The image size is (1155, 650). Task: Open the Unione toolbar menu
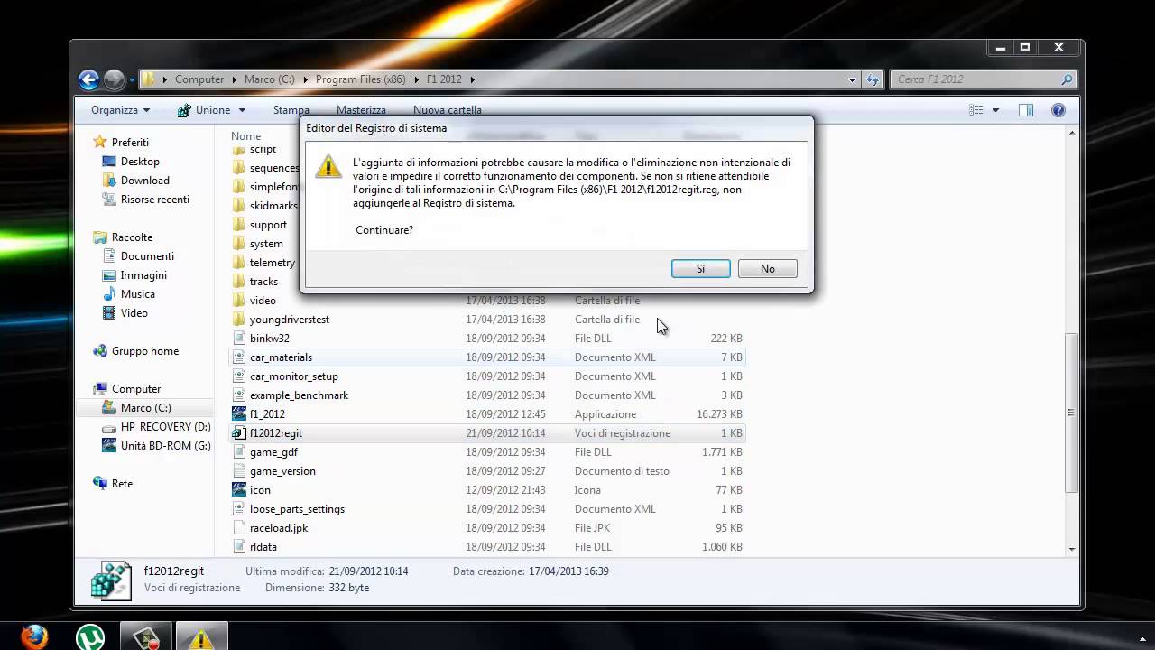tap(212, 110)
